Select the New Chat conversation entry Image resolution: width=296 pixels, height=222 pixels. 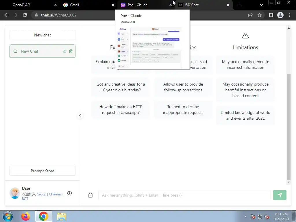42,51
